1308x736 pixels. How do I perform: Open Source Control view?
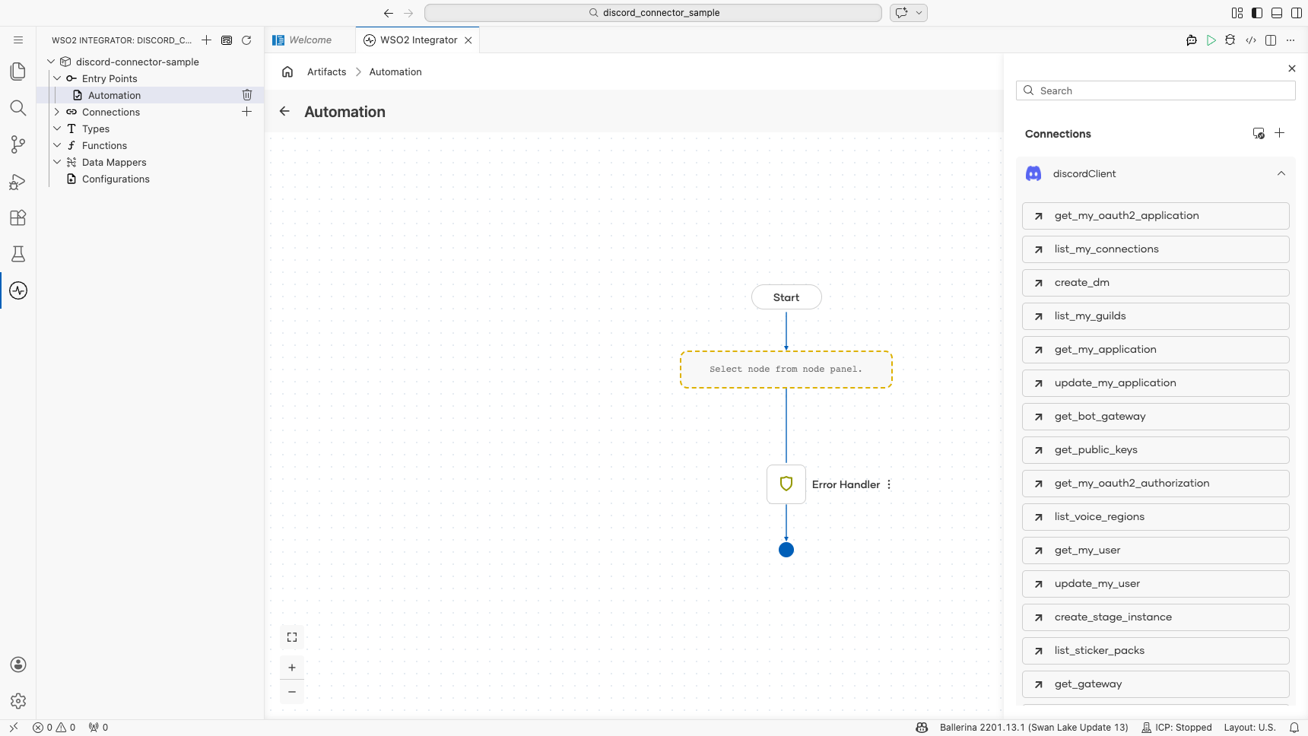click(18, 144)
